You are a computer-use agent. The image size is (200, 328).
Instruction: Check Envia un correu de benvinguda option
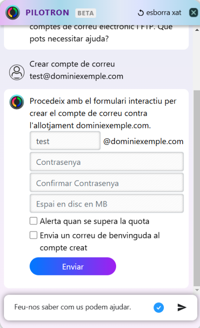[33, 235]
